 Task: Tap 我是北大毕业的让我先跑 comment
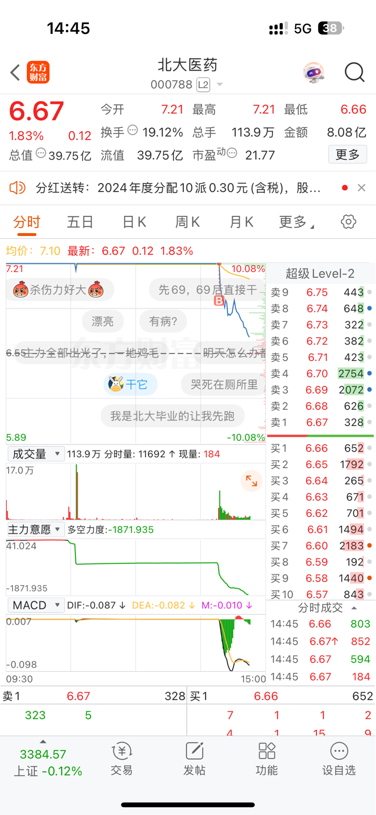tap(172, 416)
